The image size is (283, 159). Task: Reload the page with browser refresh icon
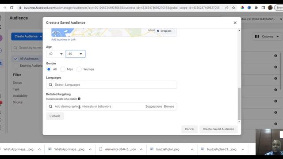tap(12, 8)
